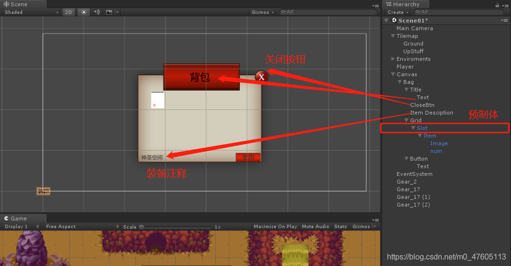511x266 pixels.
Task: Select Gear_17 in Hierarchy
Action: coord(408,189)
